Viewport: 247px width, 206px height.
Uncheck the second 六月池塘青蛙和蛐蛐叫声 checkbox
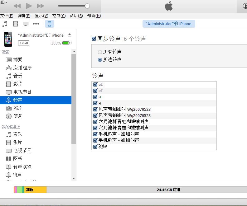tap(95, 128)
